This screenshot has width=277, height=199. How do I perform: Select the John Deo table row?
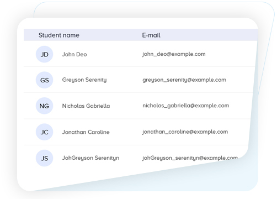(x=140, y=54)
